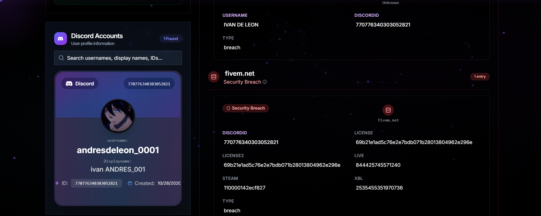Select the breach type value in the top record
The width and height of the screenshot is (541, 216).
pyautogui.click(x=232, y=48)
